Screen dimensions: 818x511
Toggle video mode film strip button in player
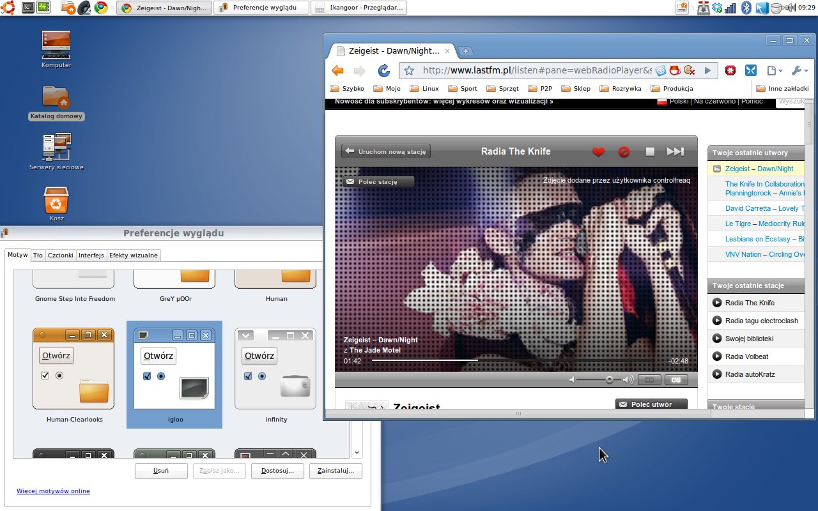(649, 379)
